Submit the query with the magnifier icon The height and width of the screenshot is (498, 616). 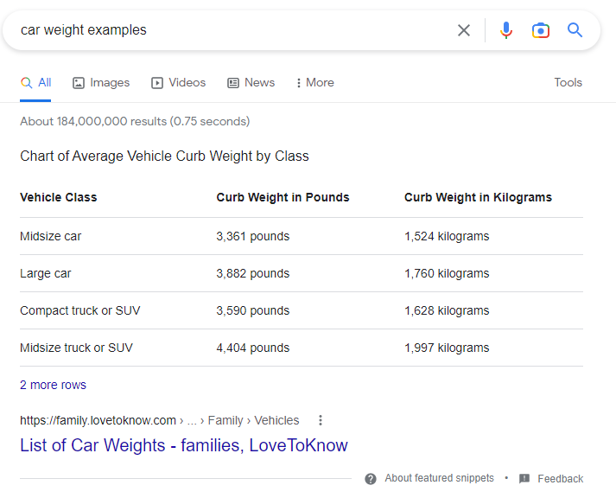pyautogui.click(x=575, y=30)
